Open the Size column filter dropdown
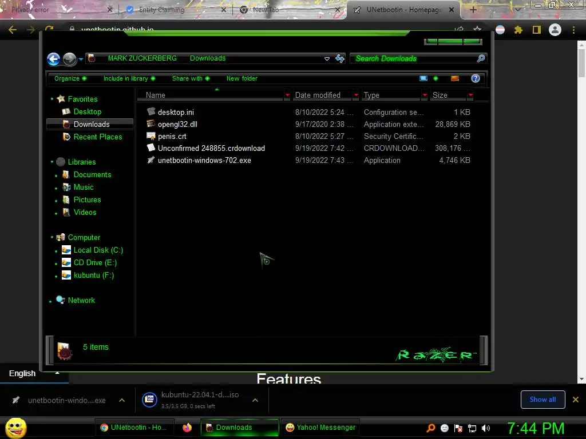The image size is (586, 439). (470, 95)
